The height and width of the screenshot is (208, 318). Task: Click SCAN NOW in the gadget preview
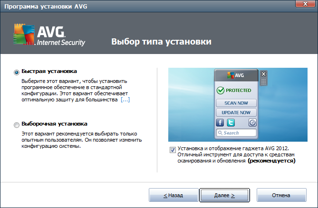(x=236, y=103)
